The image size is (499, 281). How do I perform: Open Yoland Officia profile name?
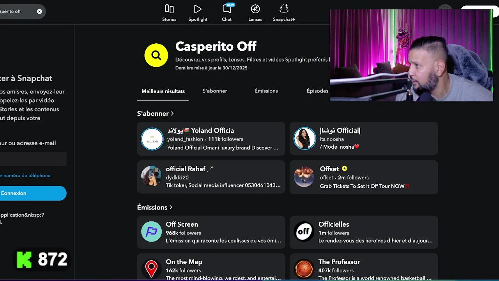point(201,130)
